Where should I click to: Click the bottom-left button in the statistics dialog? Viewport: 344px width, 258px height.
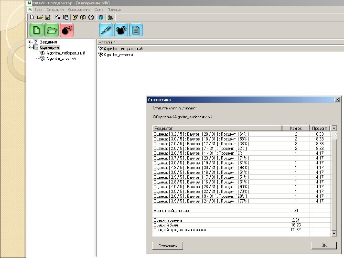(167, 246)
